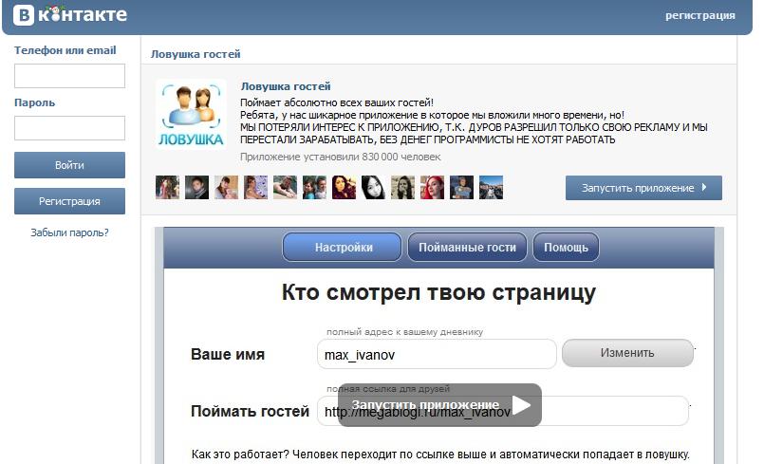Open the avatar of man in scarf

pyautogui.click(x=196, y=188)
